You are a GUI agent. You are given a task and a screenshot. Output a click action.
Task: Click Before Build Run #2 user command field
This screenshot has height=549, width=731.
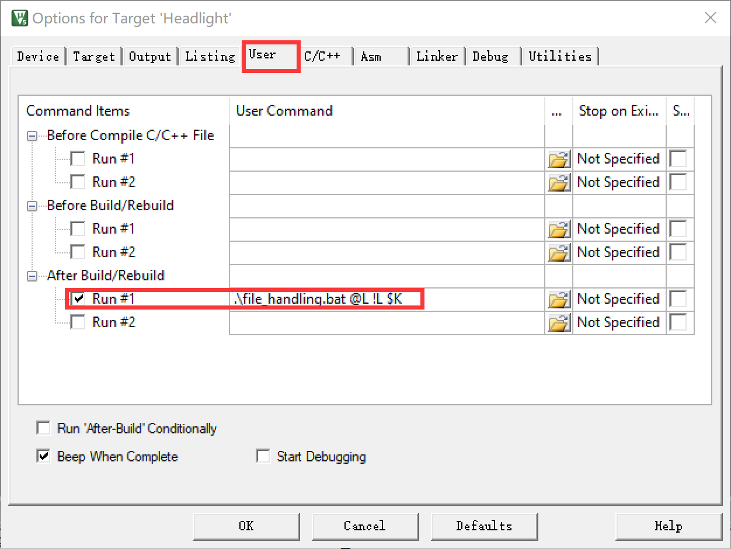(388, 252)
